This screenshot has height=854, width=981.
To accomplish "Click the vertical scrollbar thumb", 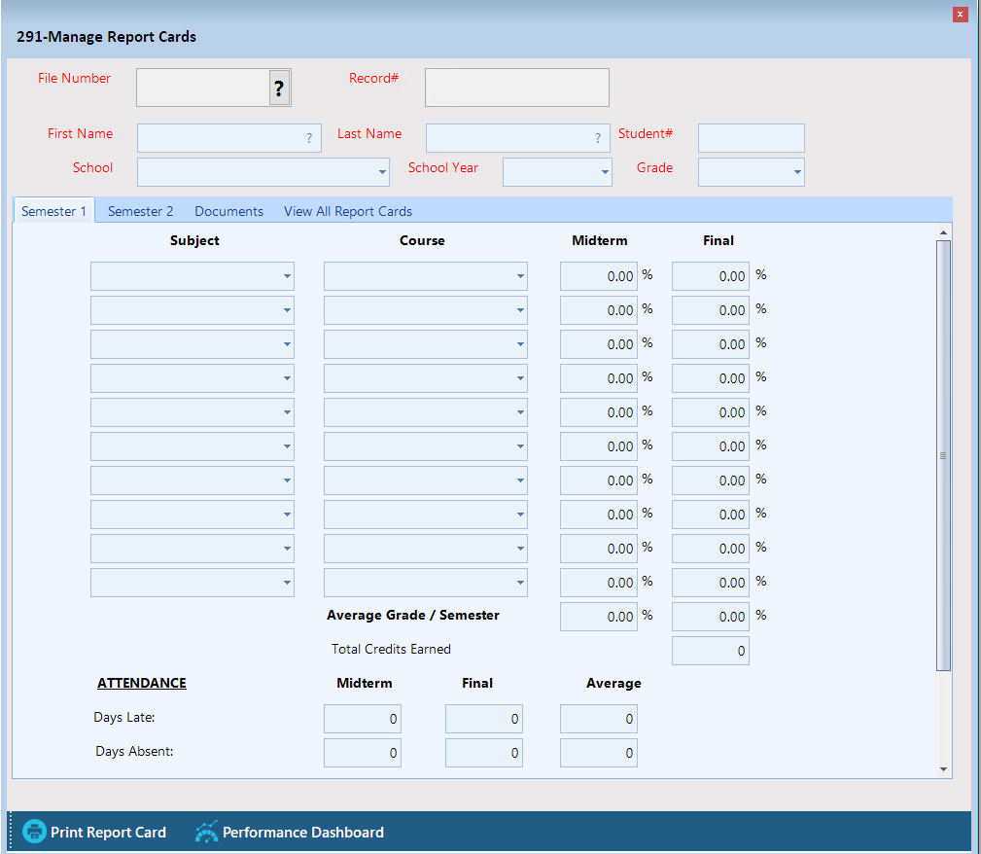I will point(943,454).
